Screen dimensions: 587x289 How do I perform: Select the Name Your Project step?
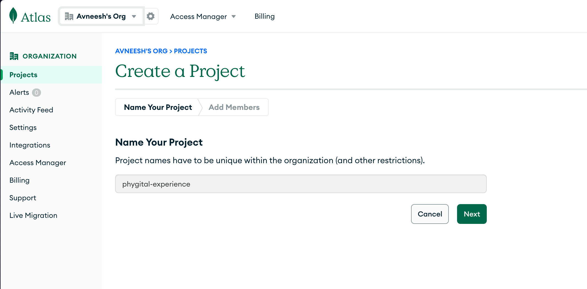[x=157, y=107]
